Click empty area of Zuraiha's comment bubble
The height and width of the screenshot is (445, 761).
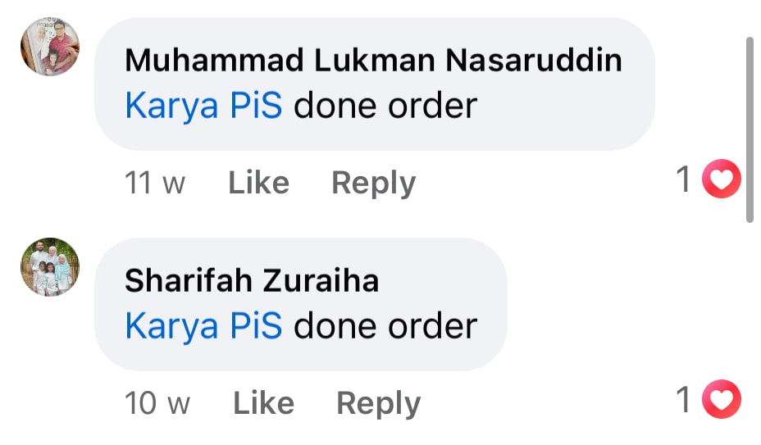pos(444,281)
